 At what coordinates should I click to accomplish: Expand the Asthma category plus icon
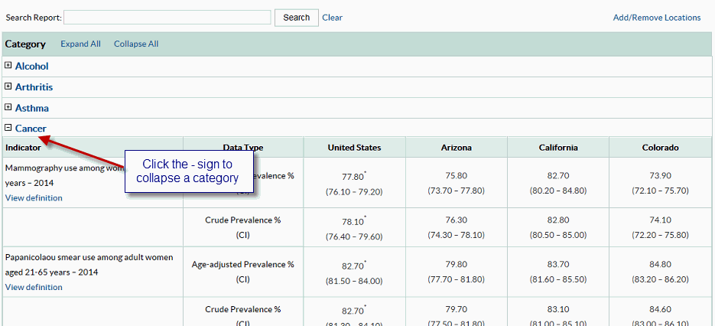tap(8, 108)
